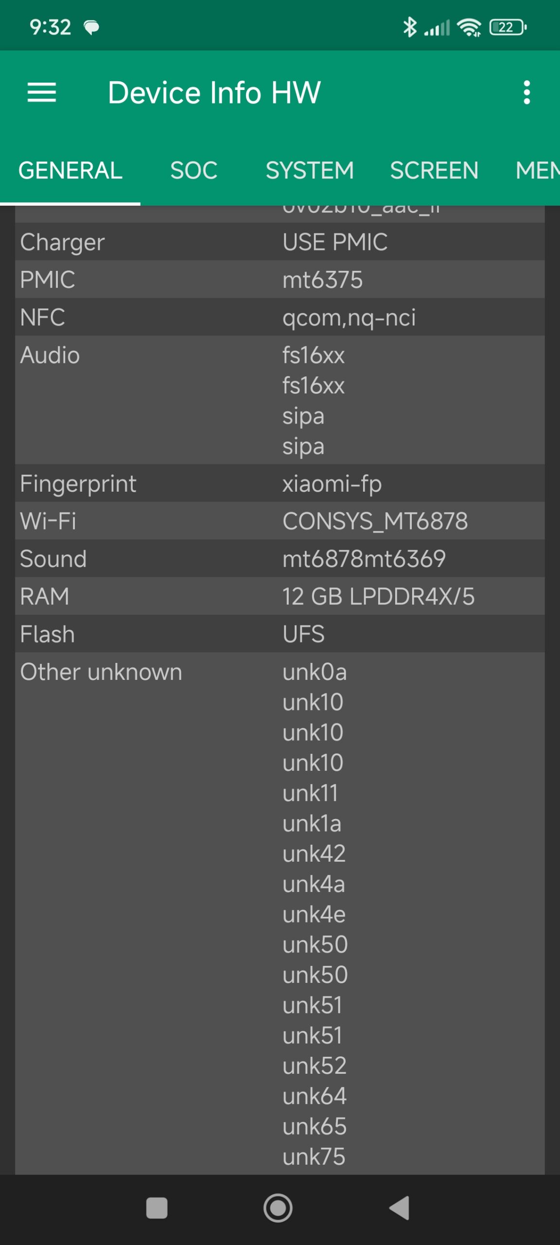Select the Flash UFS row
Screen dimensions: 560x1245
pyautogui.click(x=280, y=634)
